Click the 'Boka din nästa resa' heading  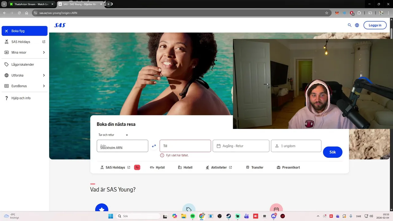(116, 124)
